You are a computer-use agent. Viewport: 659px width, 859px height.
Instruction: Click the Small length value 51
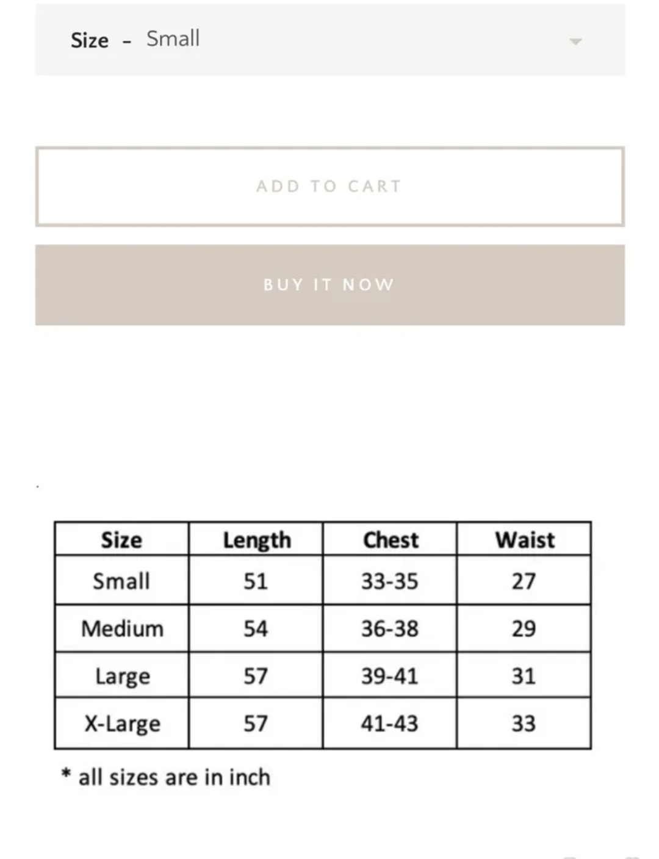(256, 581)
